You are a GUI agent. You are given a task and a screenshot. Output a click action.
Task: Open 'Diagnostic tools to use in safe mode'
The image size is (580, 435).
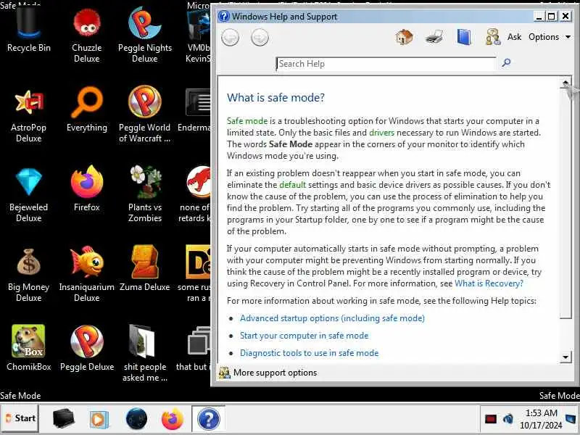tap(310, 353)
